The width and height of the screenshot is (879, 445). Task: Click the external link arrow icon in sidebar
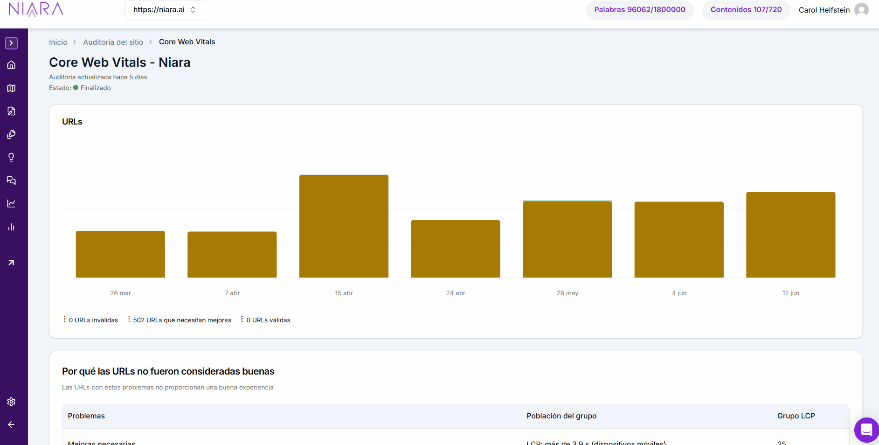point(11,263)
